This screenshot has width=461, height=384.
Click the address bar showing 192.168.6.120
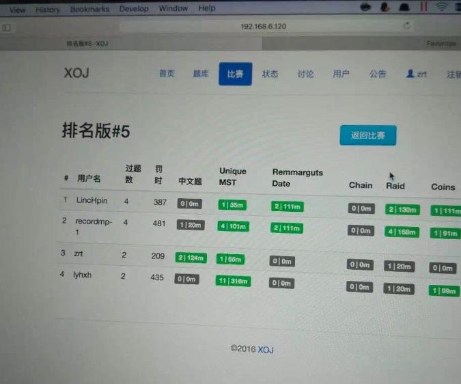pos(263,26)
